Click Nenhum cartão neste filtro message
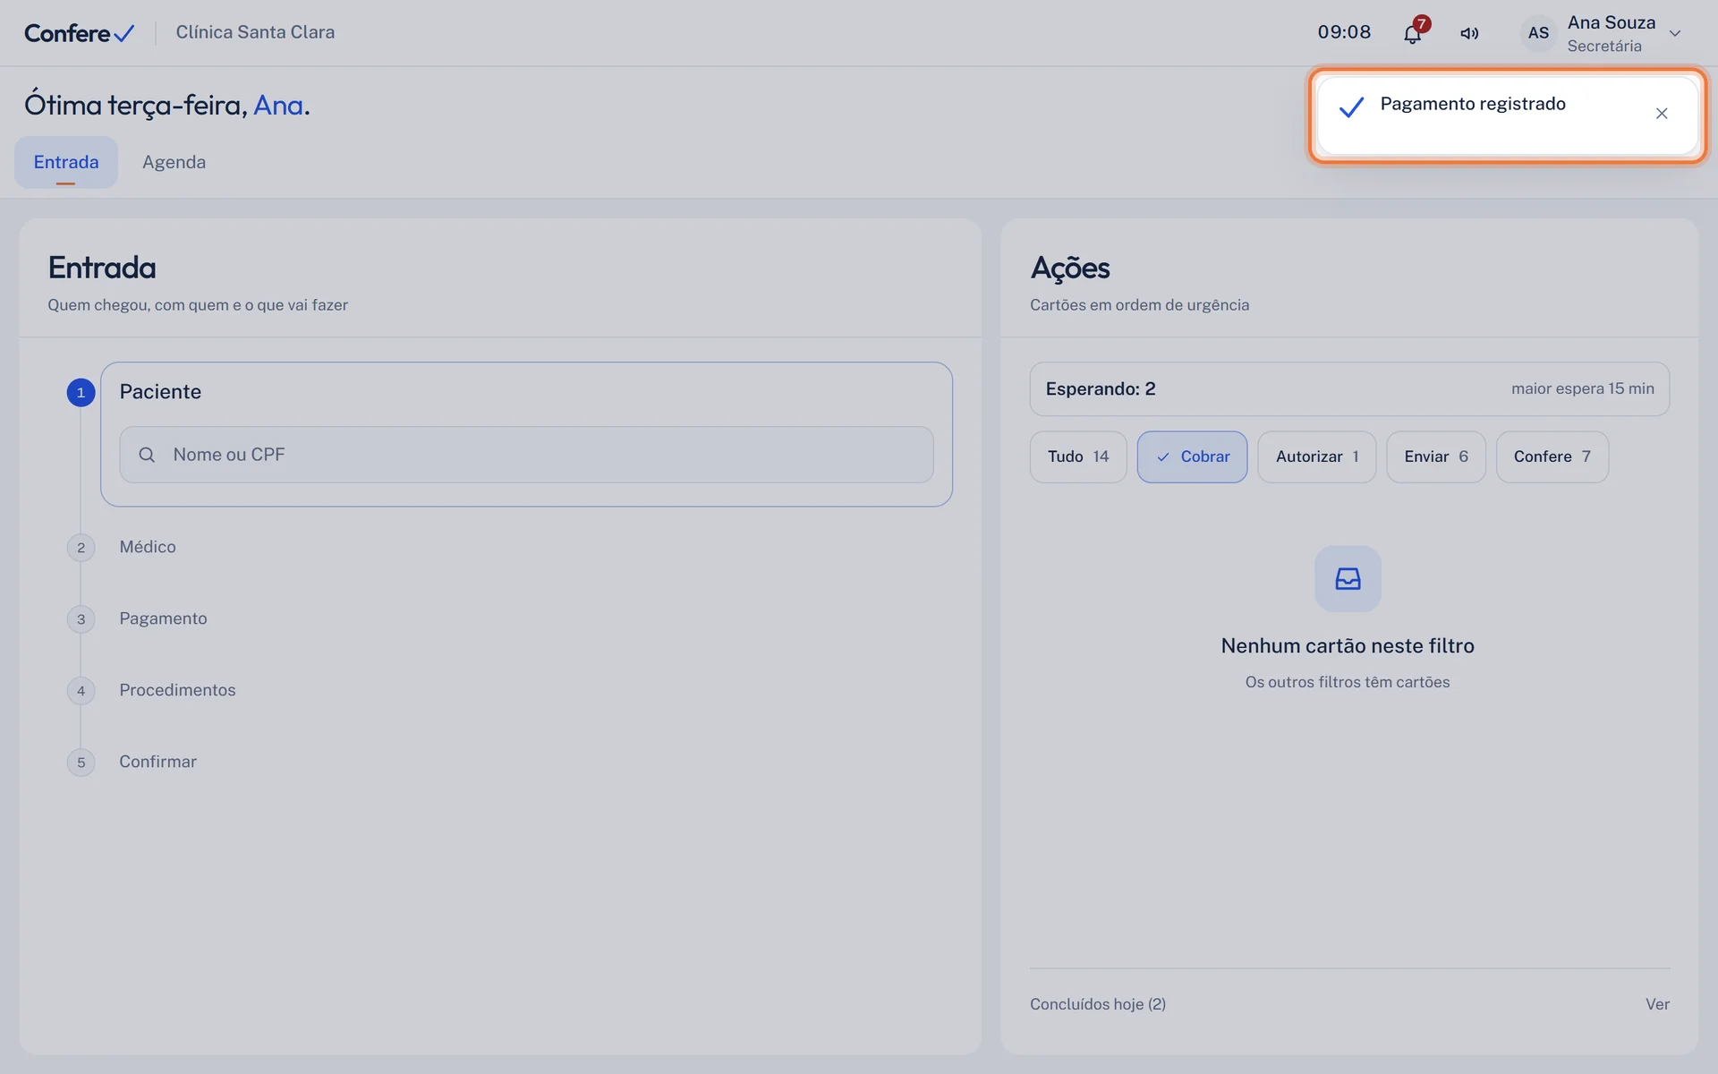The height and width of the screenshot is (1074, 1718). (1348, 646)
